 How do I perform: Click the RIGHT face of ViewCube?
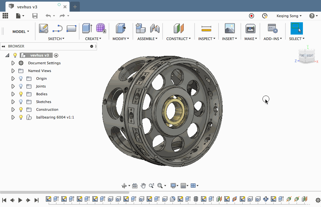coord(310,56)
